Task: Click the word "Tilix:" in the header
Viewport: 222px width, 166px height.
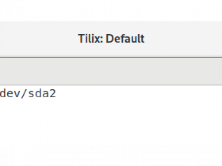Action: 90,38
